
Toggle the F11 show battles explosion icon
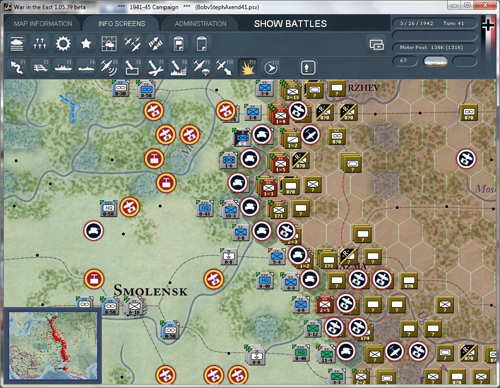click(x=248, y=67)
